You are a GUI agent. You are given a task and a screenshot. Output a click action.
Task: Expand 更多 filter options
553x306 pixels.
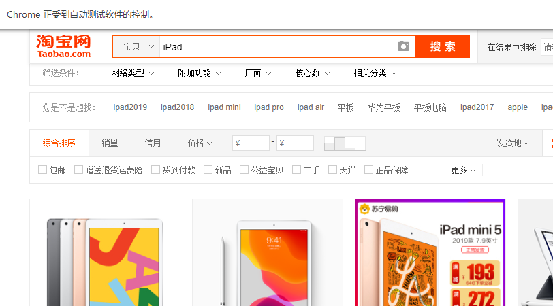pyautogui.click(x=463, y=171)
